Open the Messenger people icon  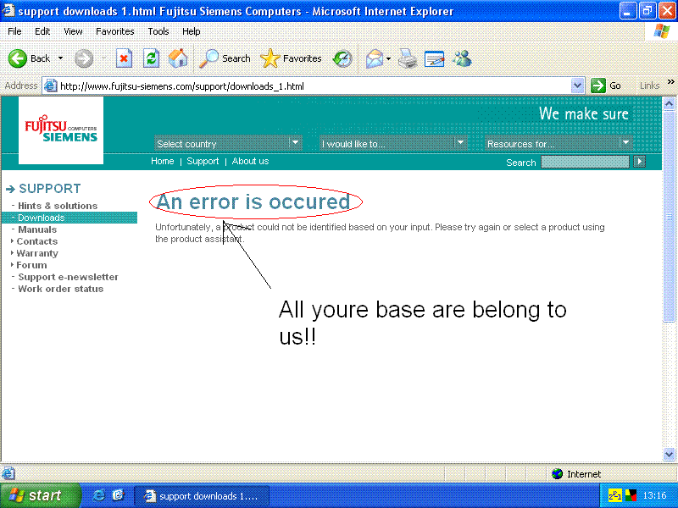(462, 58)
